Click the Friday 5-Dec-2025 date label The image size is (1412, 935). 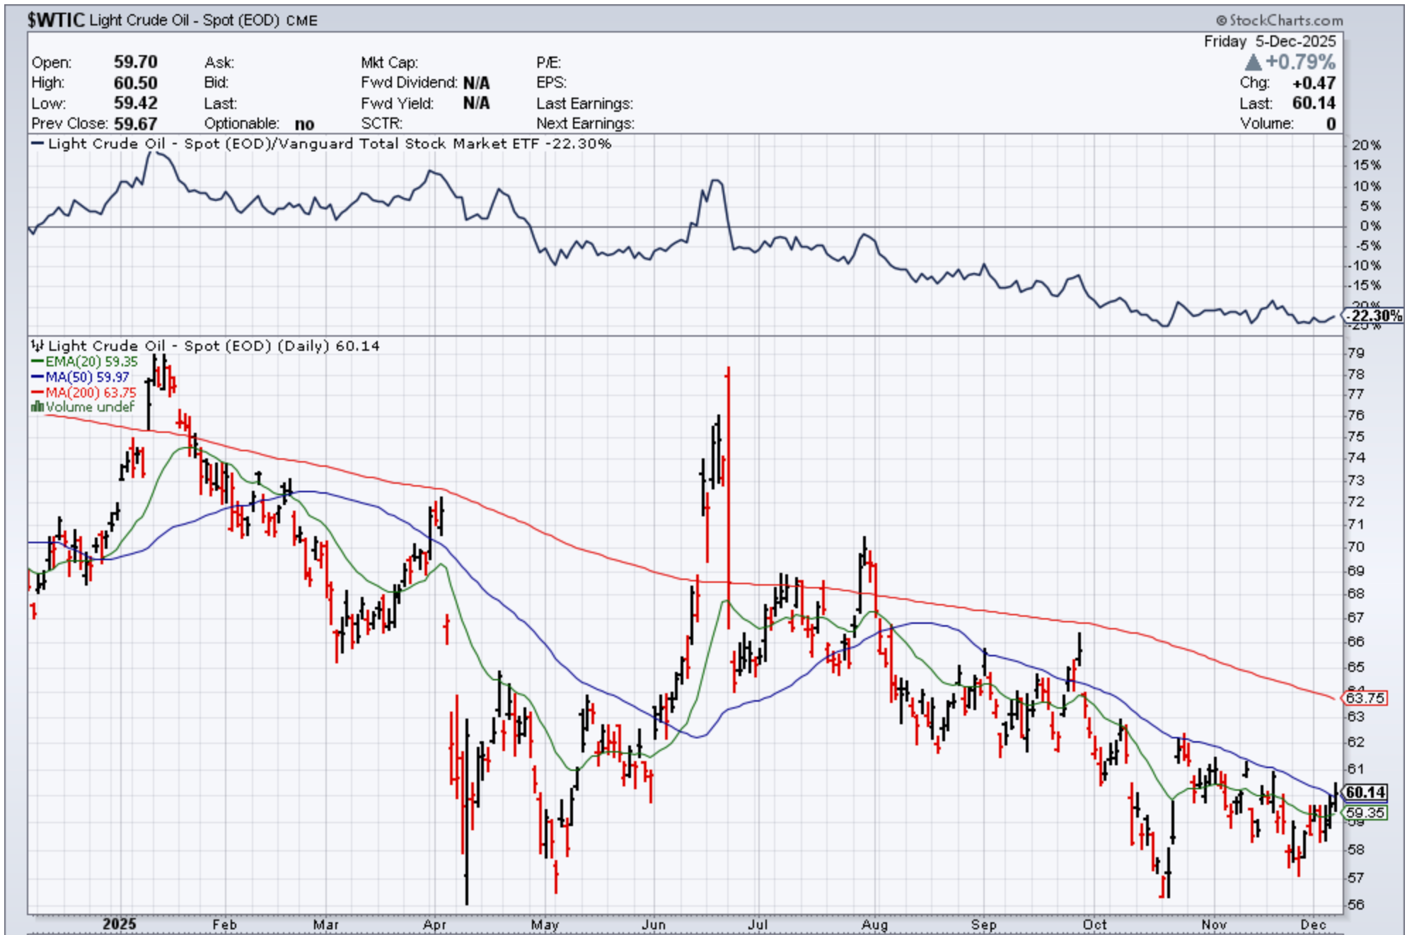1269,41
